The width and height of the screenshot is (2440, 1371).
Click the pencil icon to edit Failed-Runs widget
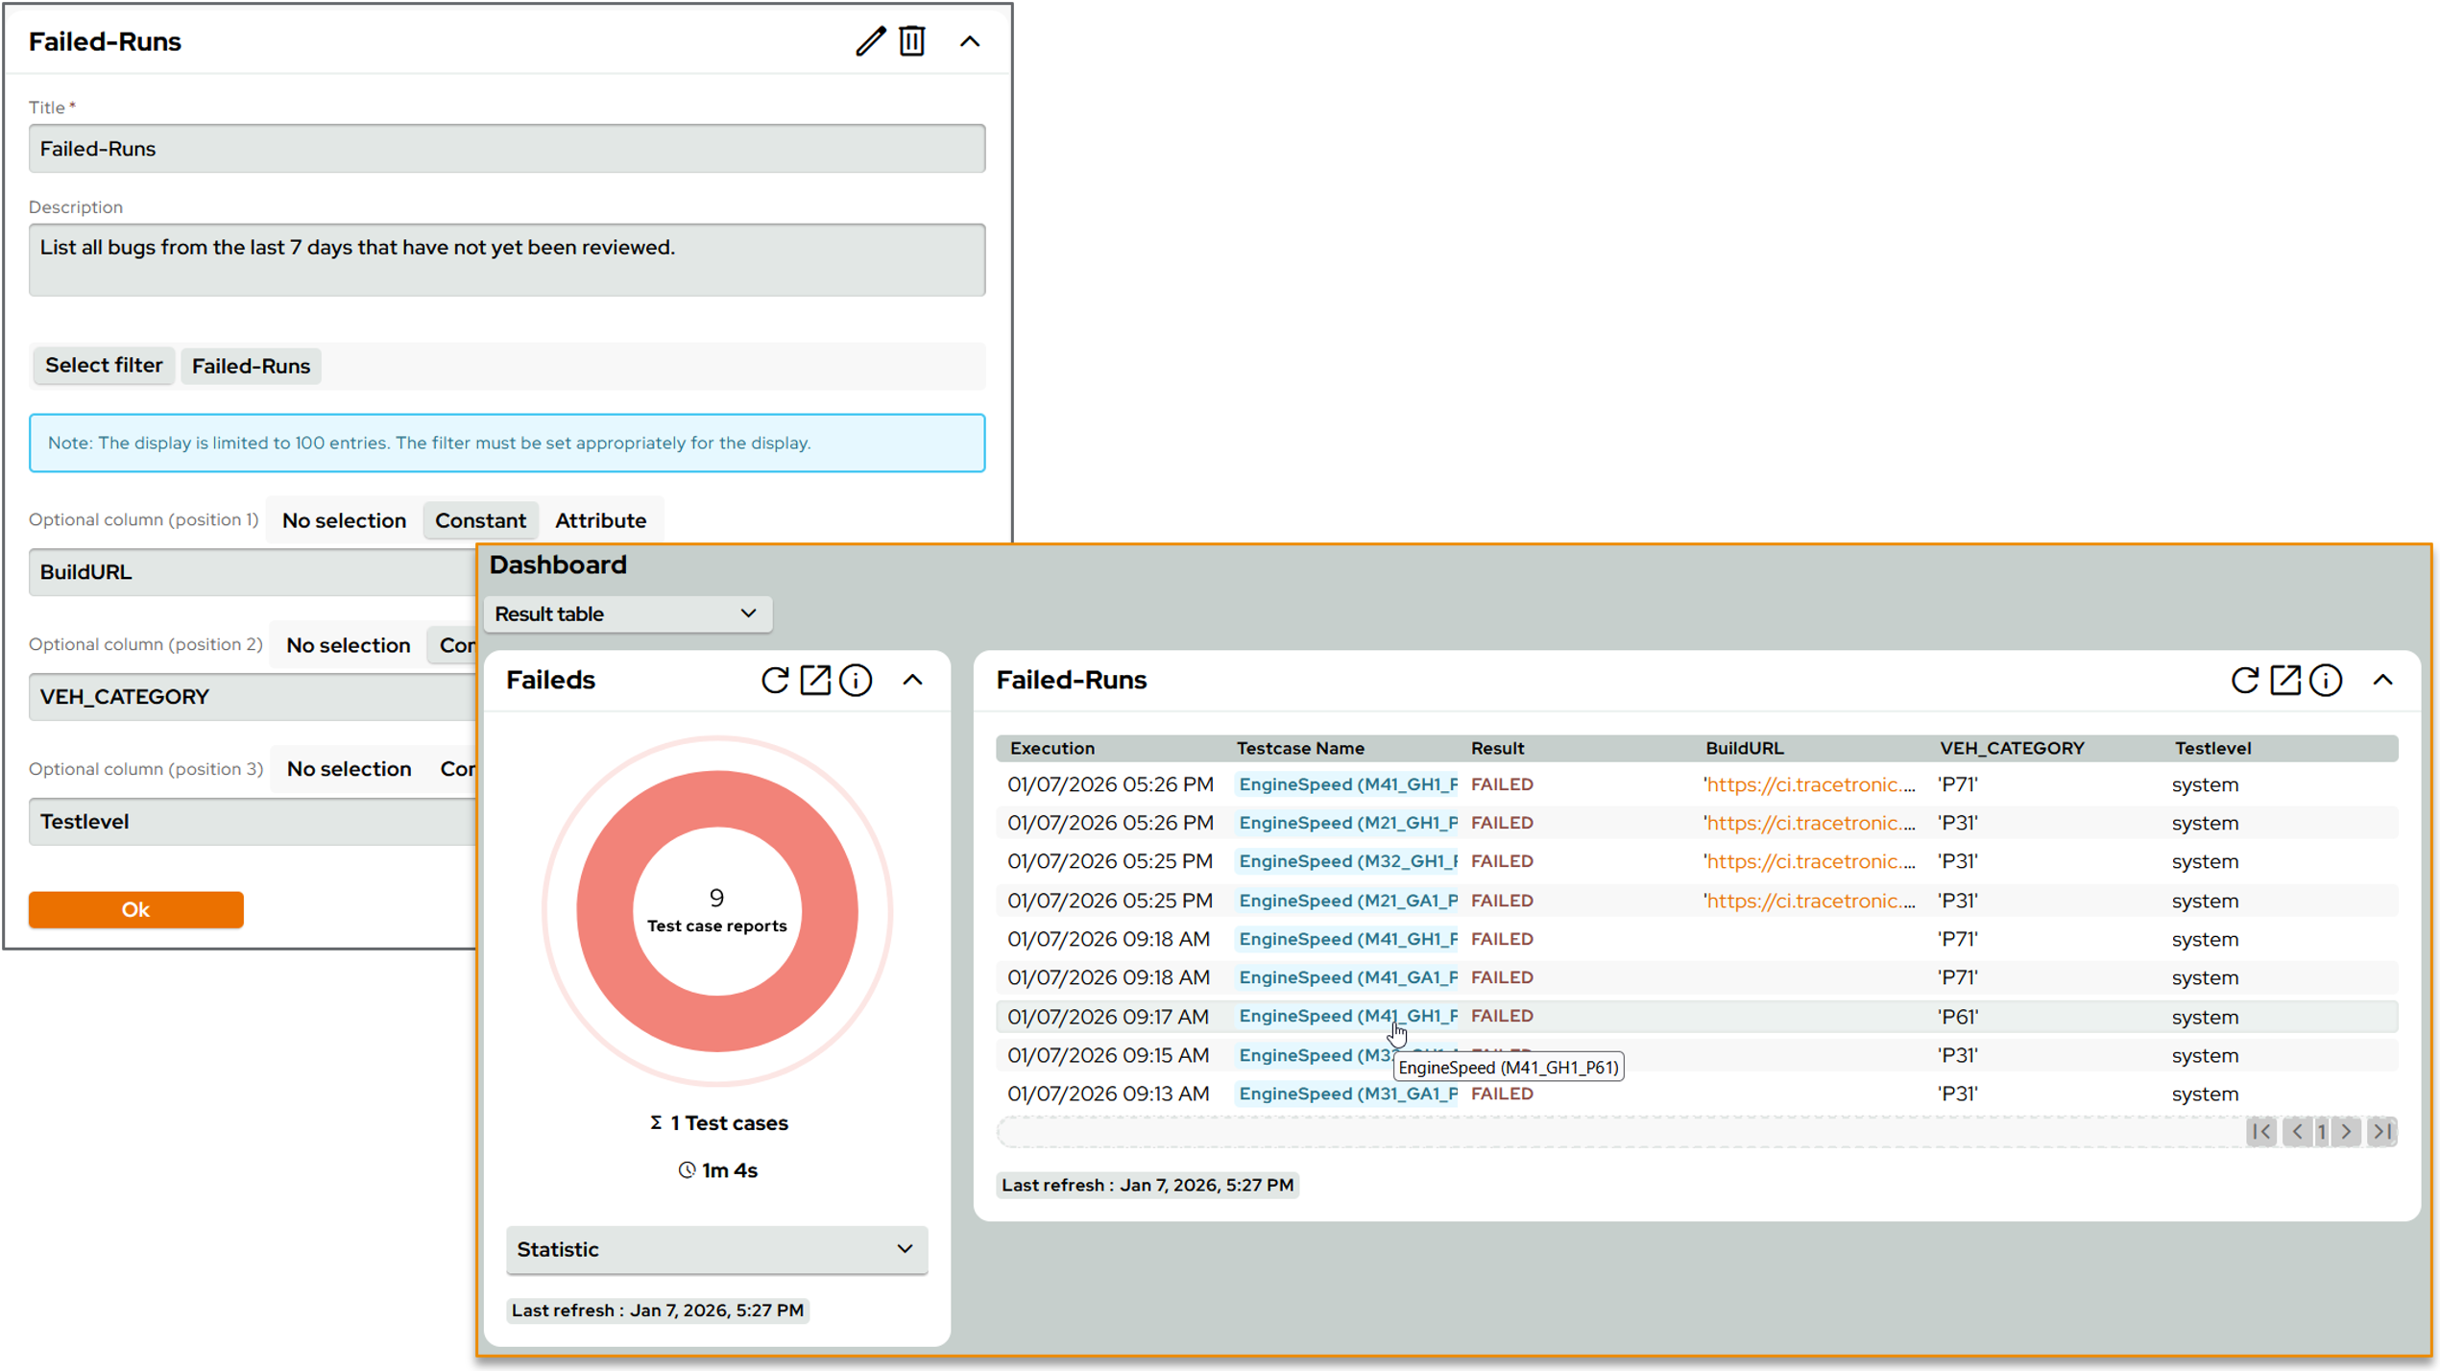(870, 40)
